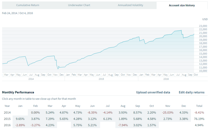The height and width of the screenshot is (131, 210).
Task: Select the Annualized Volatility tab
Action: point(131,5)
